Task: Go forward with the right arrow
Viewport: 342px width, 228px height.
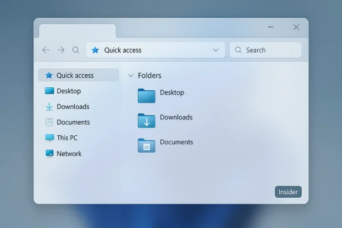Action: tap(61, 50)
